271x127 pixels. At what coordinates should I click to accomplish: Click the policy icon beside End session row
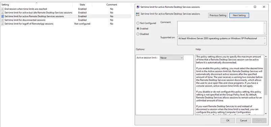(x=2, y=9)
